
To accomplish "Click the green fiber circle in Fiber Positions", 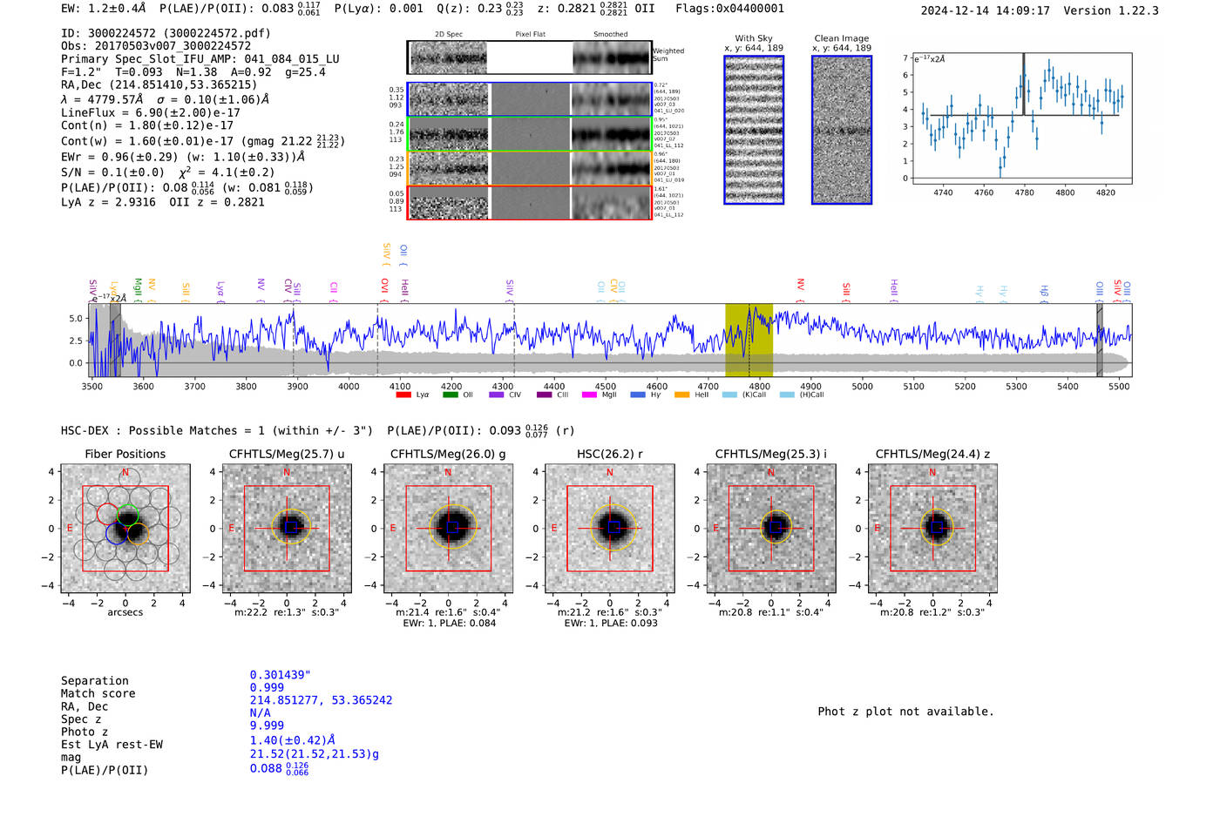I will point(127,514).
